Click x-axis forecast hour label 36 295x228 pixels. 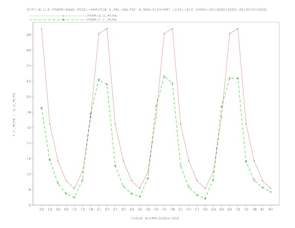pos(140,209)
